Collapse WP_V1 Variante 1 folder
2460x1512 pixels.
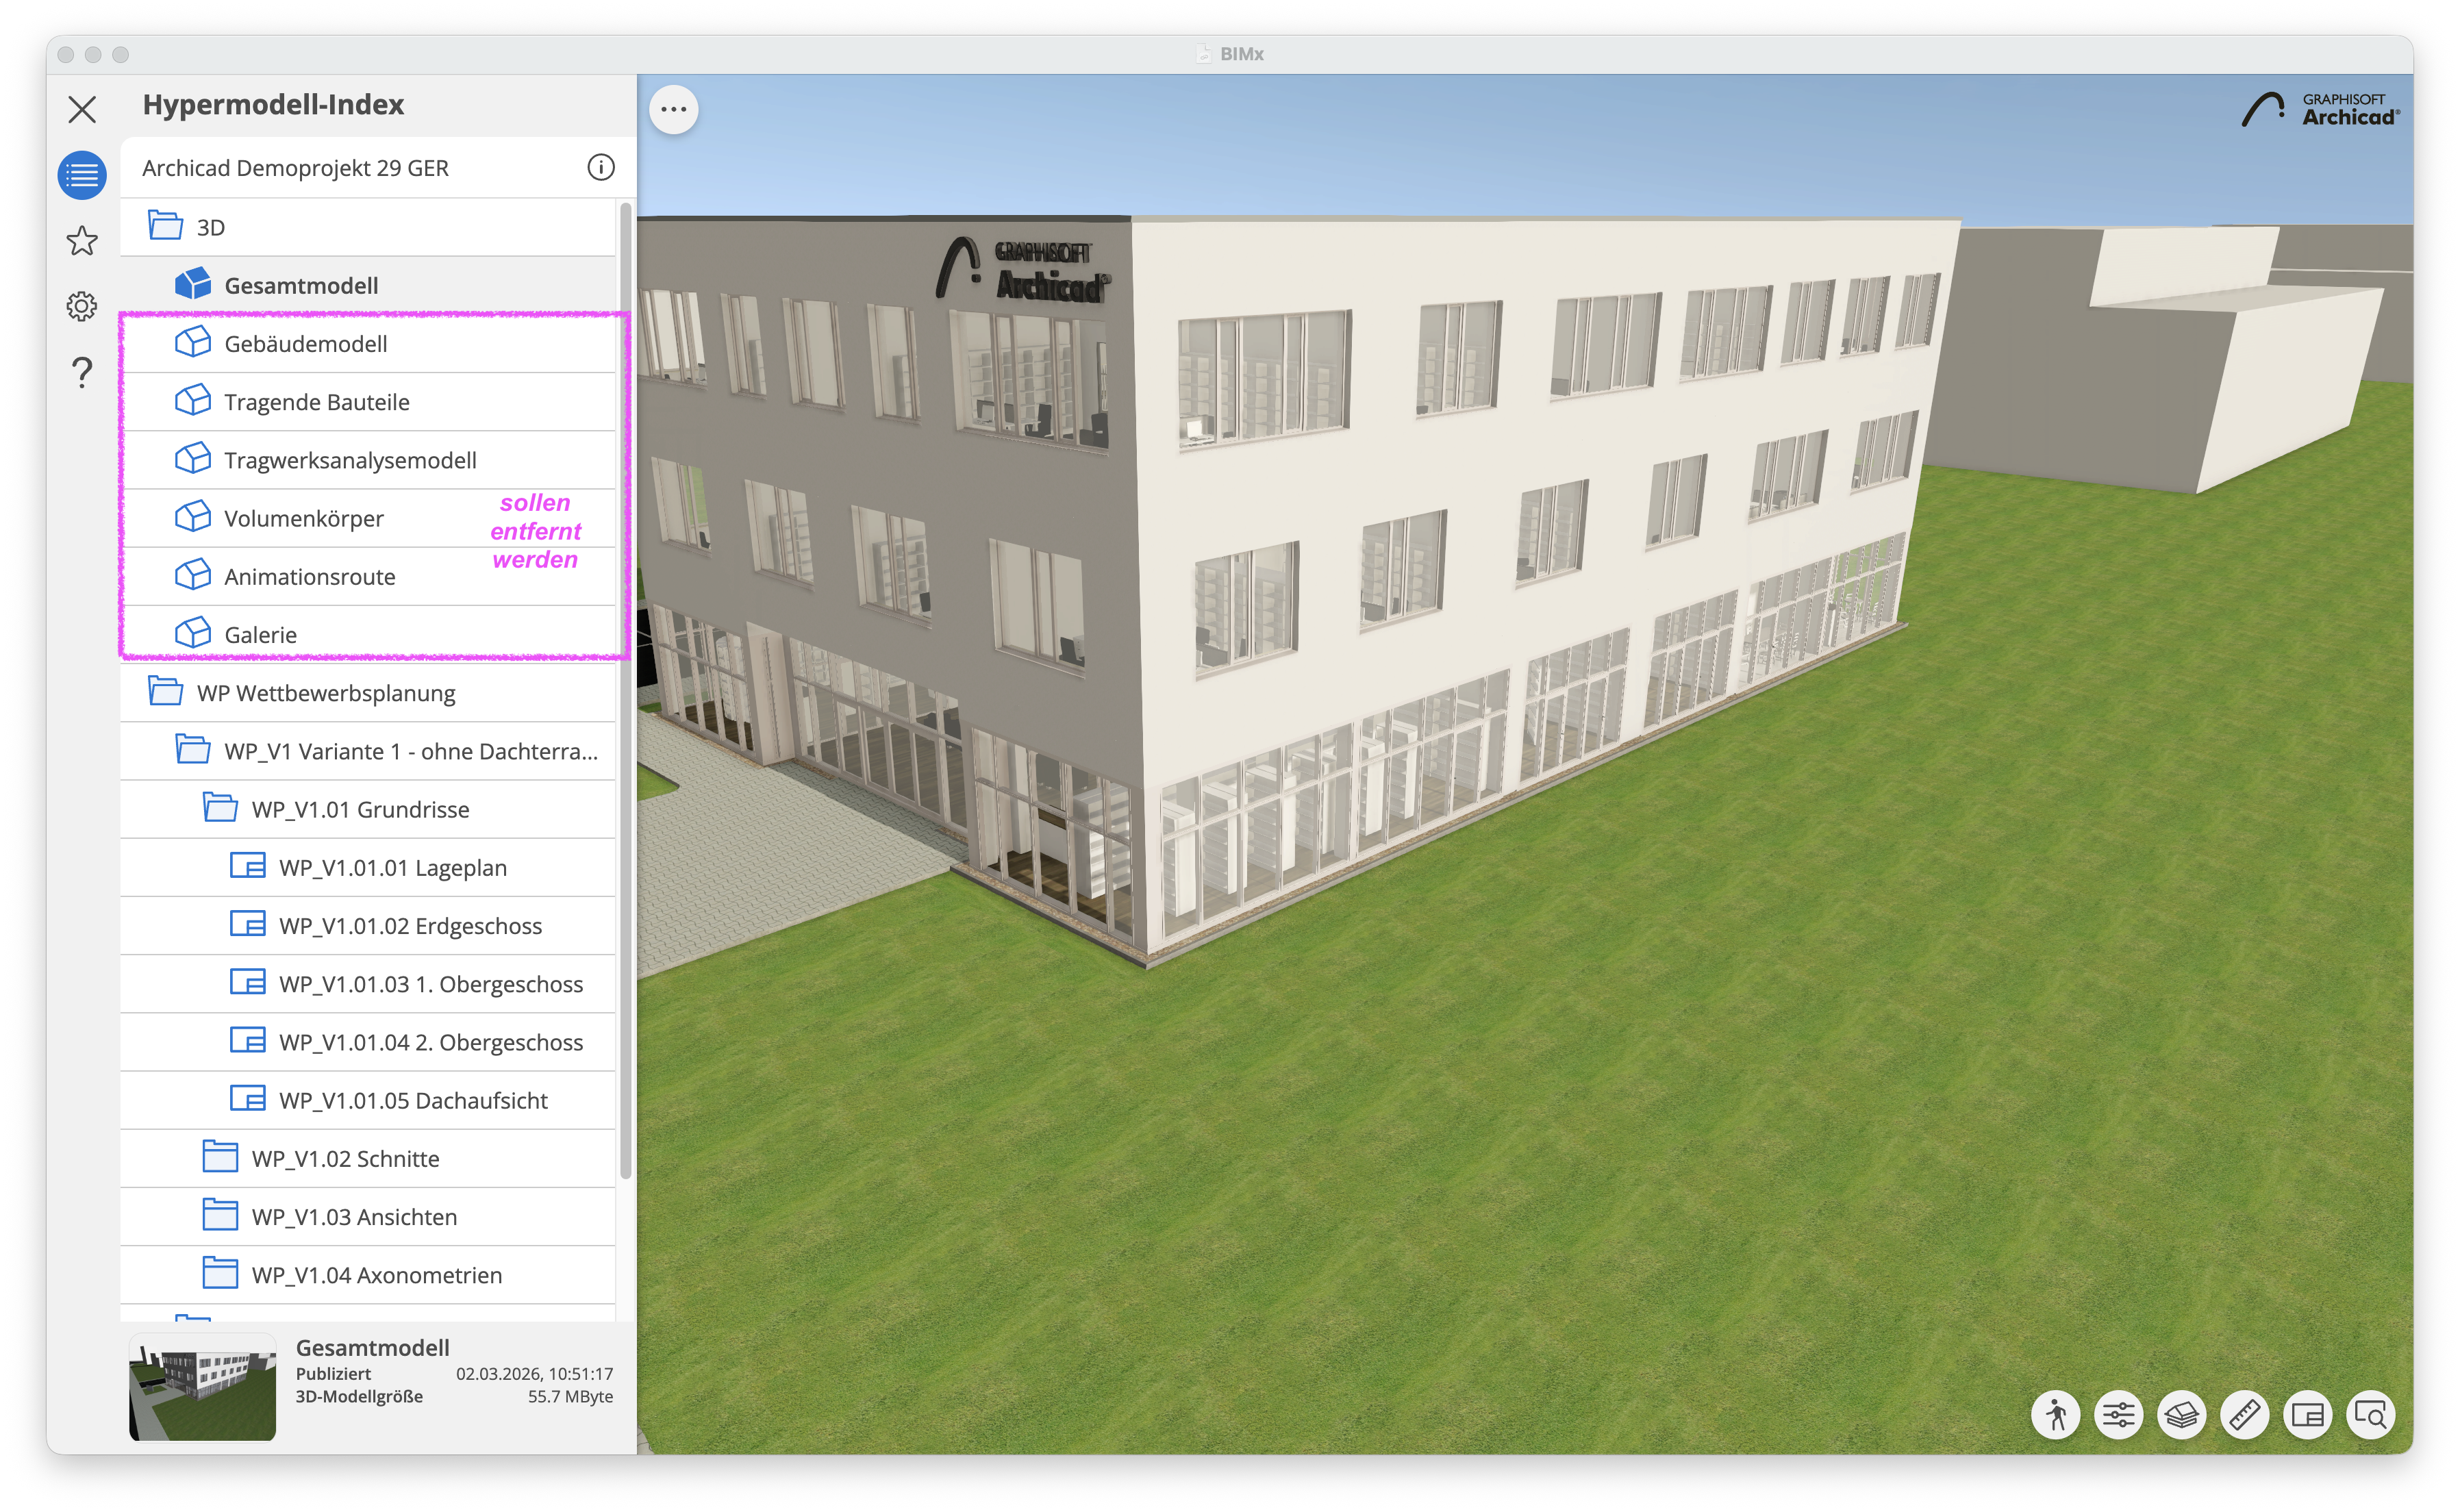[192, 749]
